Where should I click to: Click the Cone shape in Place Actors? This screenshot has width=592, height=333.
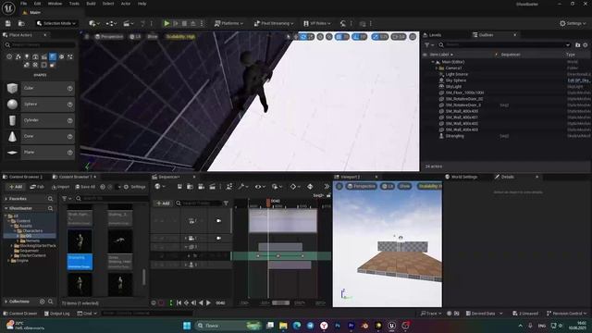pos(39,136)
